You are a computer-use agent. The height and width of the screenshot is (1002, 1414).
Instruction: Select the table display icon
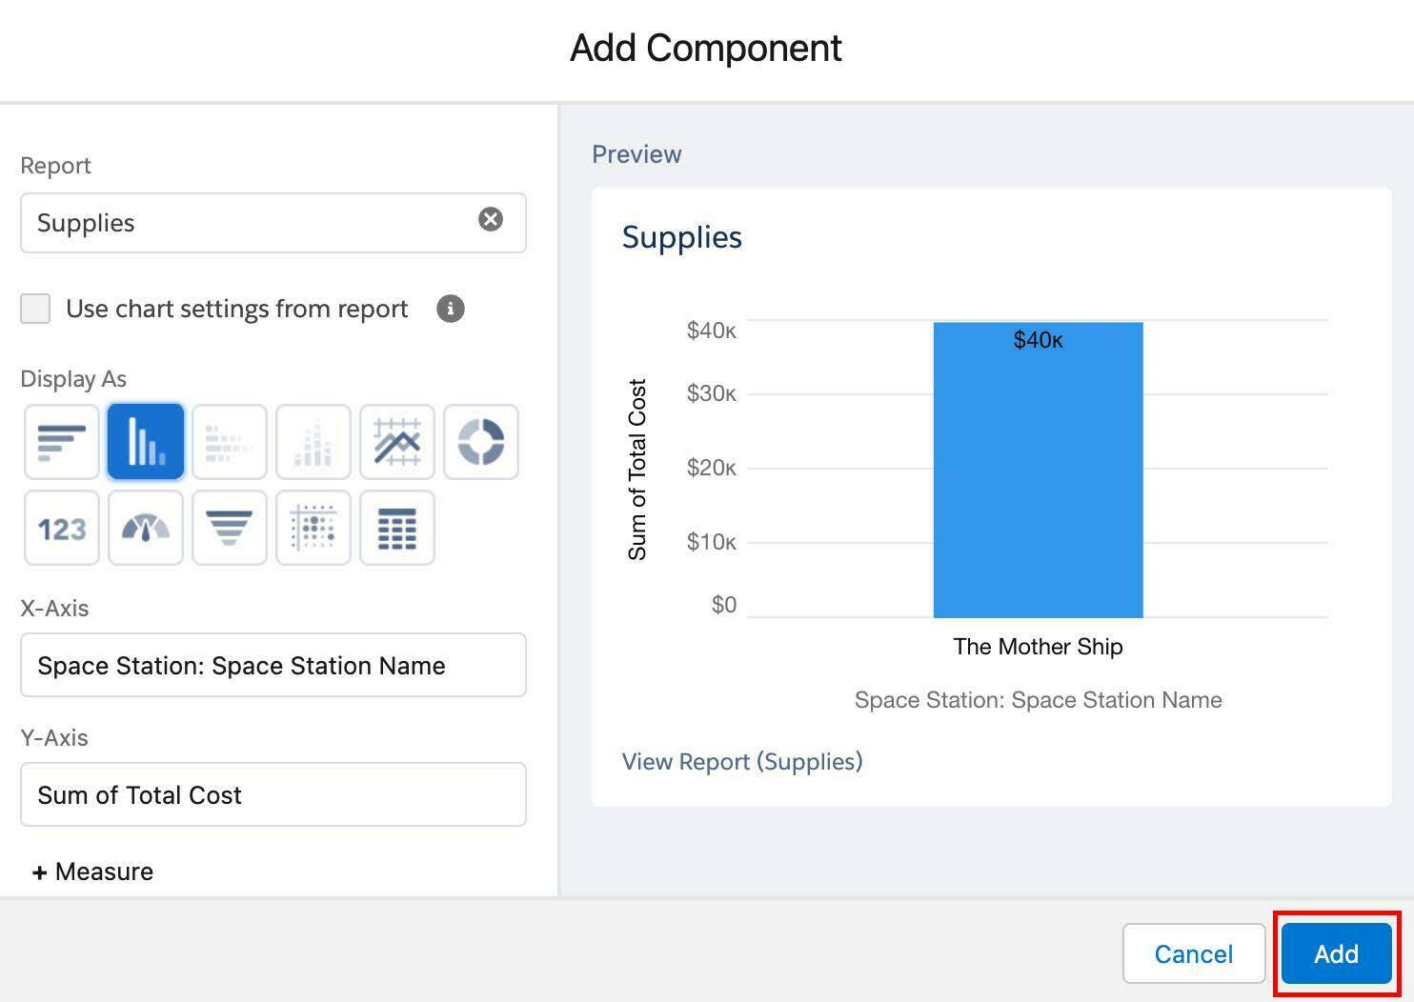click(x=397, y=528)
